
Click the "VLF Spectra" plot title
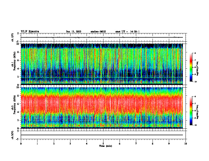tap(30, 32)
